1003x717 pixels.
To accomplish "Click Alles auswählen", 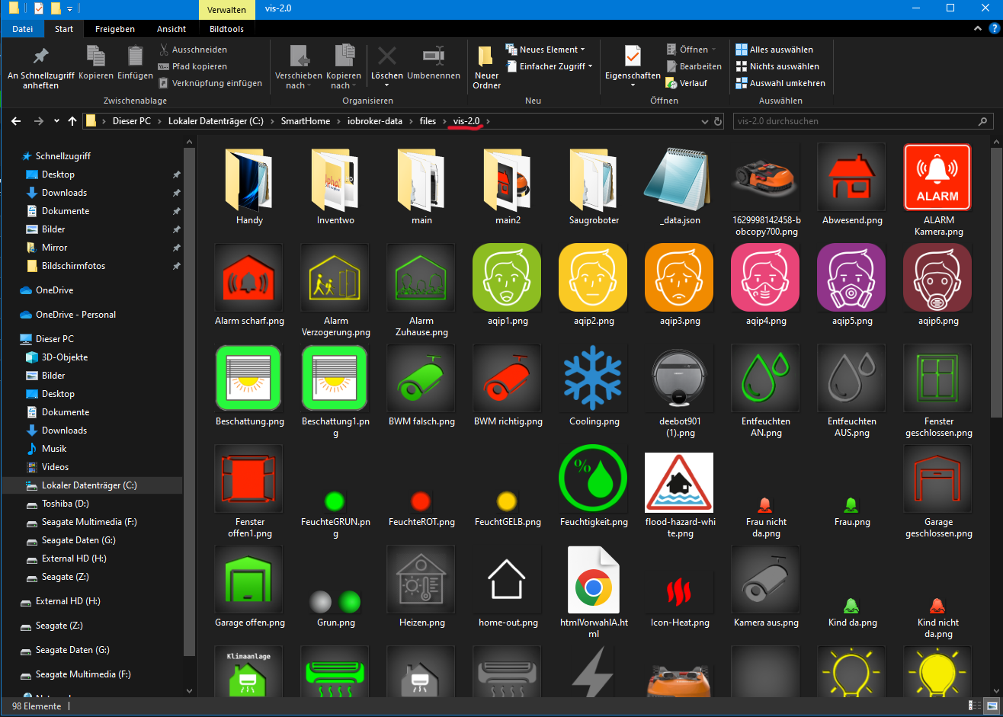I will tap(774, 50).
